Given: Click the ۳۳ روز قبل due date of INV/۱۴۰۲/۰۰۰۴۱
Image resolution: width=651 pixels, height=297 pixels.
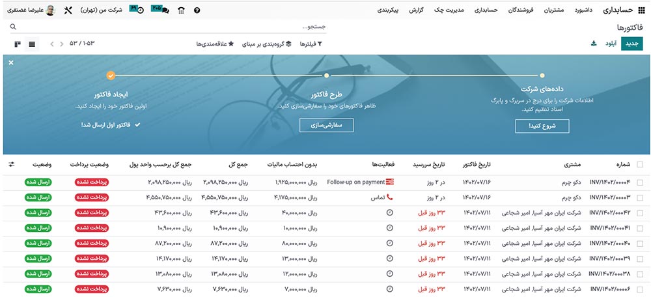Looking at the screenshot, I should pos(432,227).
